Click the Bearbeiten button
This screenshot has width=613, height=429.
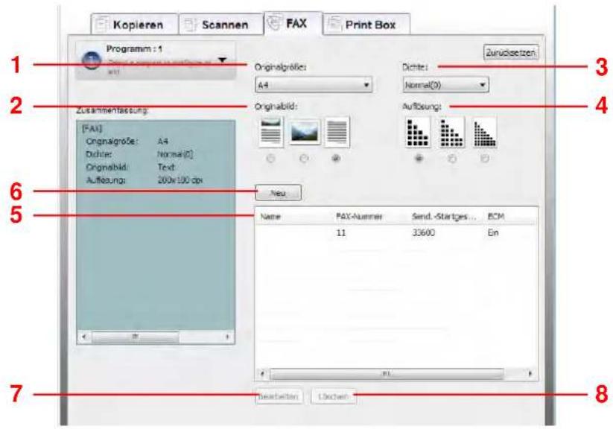pos(279,396)
